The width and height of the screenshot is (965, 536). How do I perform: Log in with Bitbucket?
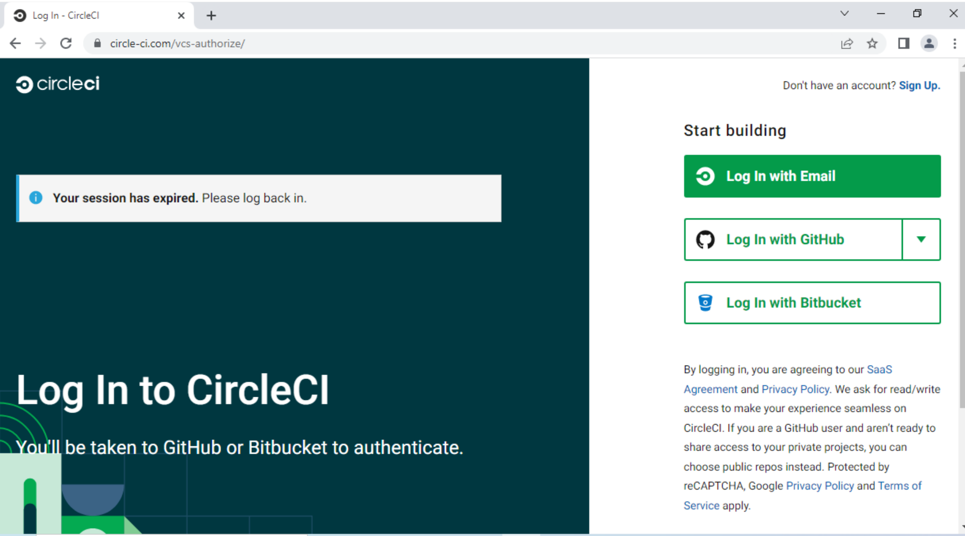(x=812, y=303)
